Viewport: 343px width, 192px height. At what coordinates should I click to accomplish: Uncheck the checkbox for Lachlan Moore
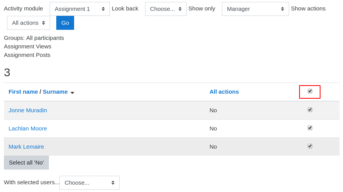click(310, 128)
